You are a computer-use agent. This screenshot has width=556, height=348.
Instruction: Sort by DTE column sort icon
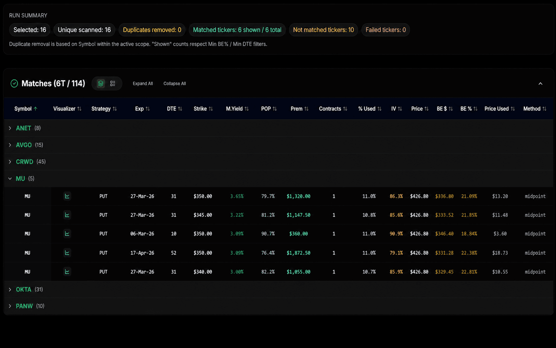click(x=180, y=109)
